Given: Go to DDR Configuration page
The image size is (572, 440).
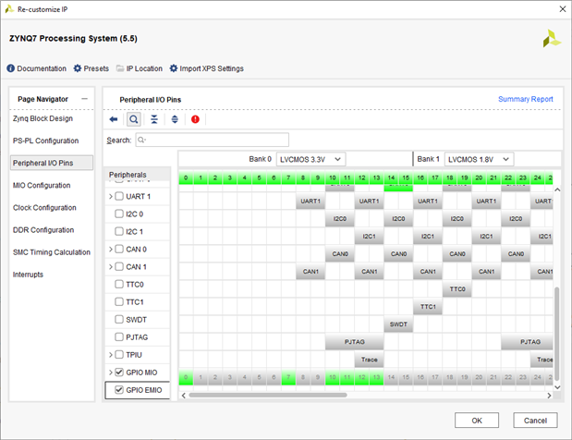Looking at the screenshot, I should click(43, 230).
